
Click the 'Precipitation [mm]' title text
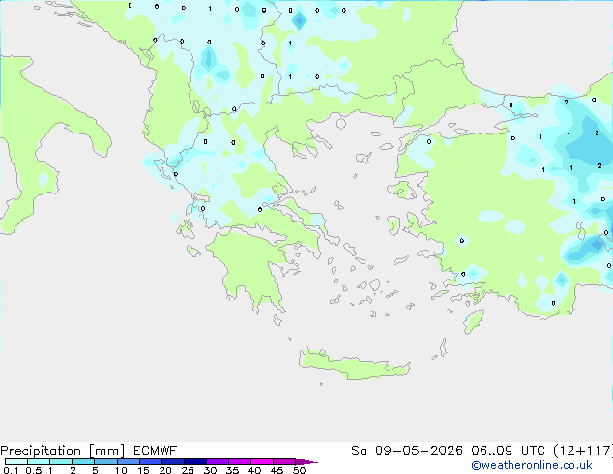tap(63, 451)
